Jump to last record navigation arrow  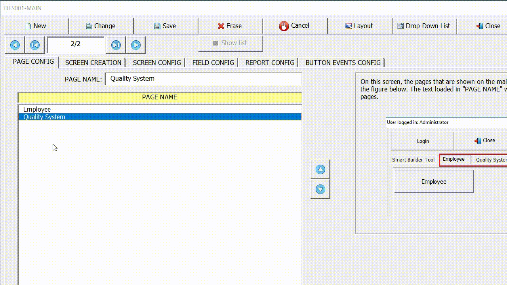click(116, 45)
